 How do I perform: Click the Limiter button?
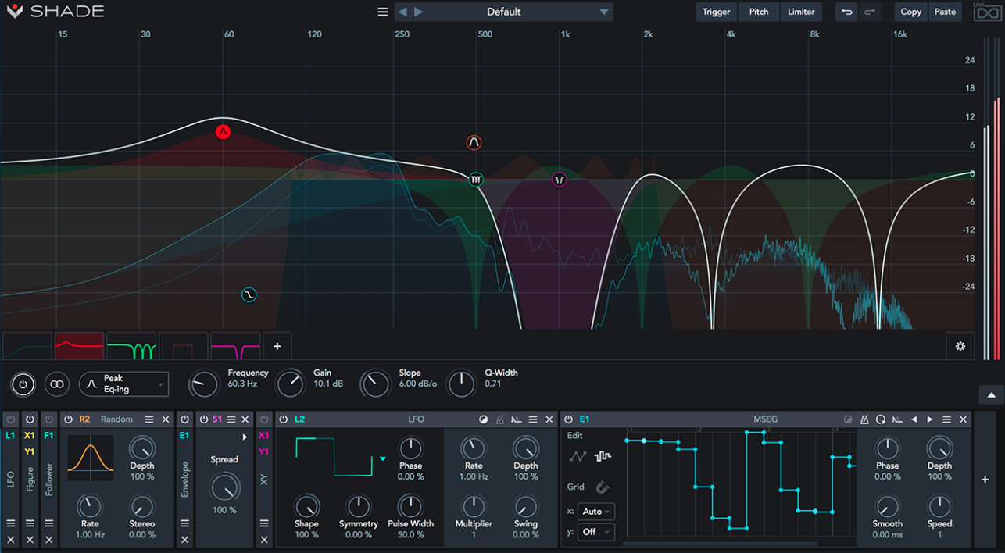tap(801, 12)
